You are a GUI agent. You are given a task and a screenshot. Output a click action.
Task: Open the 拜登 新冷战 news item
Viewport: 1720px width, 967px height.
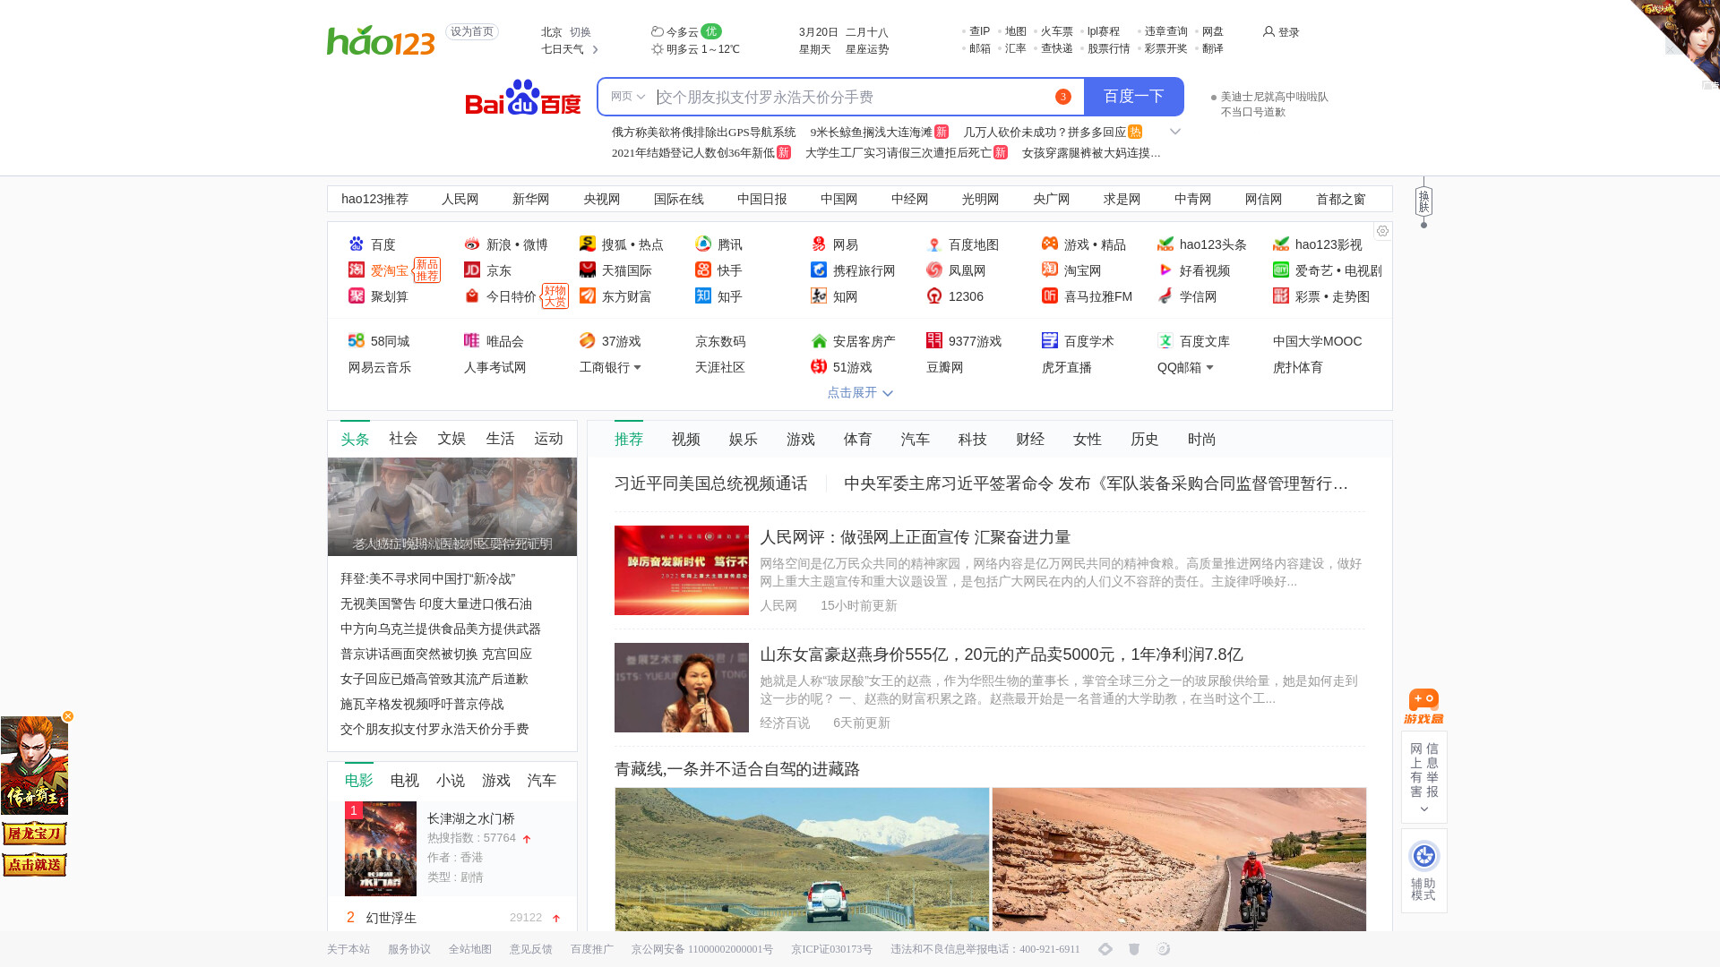[428, 578]
